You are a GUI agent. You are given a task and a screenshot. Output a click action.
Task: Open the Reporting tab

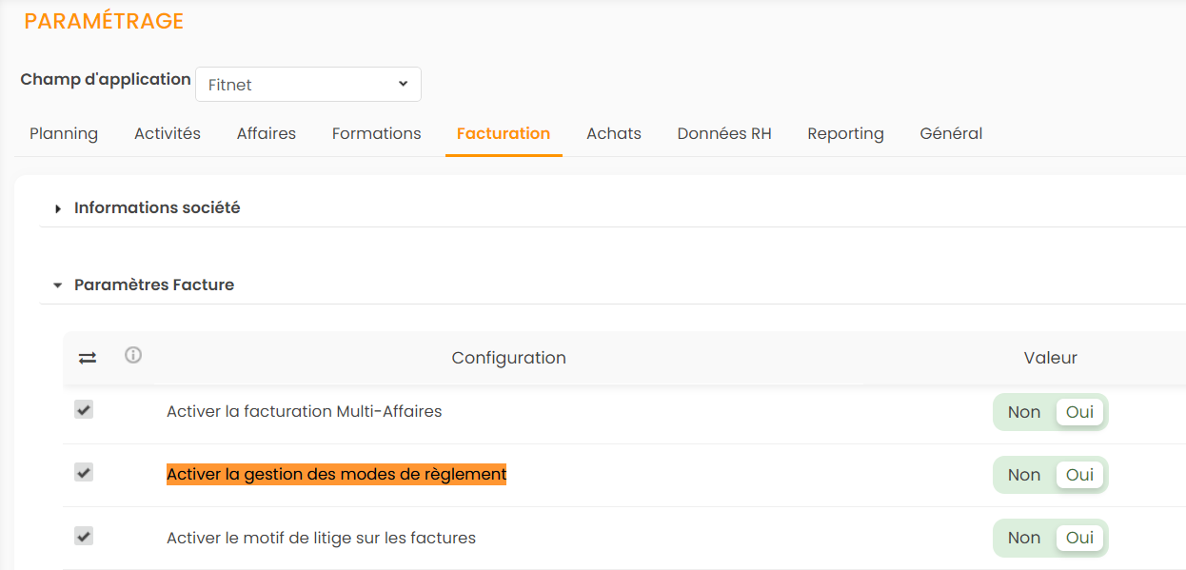point(845,133)
